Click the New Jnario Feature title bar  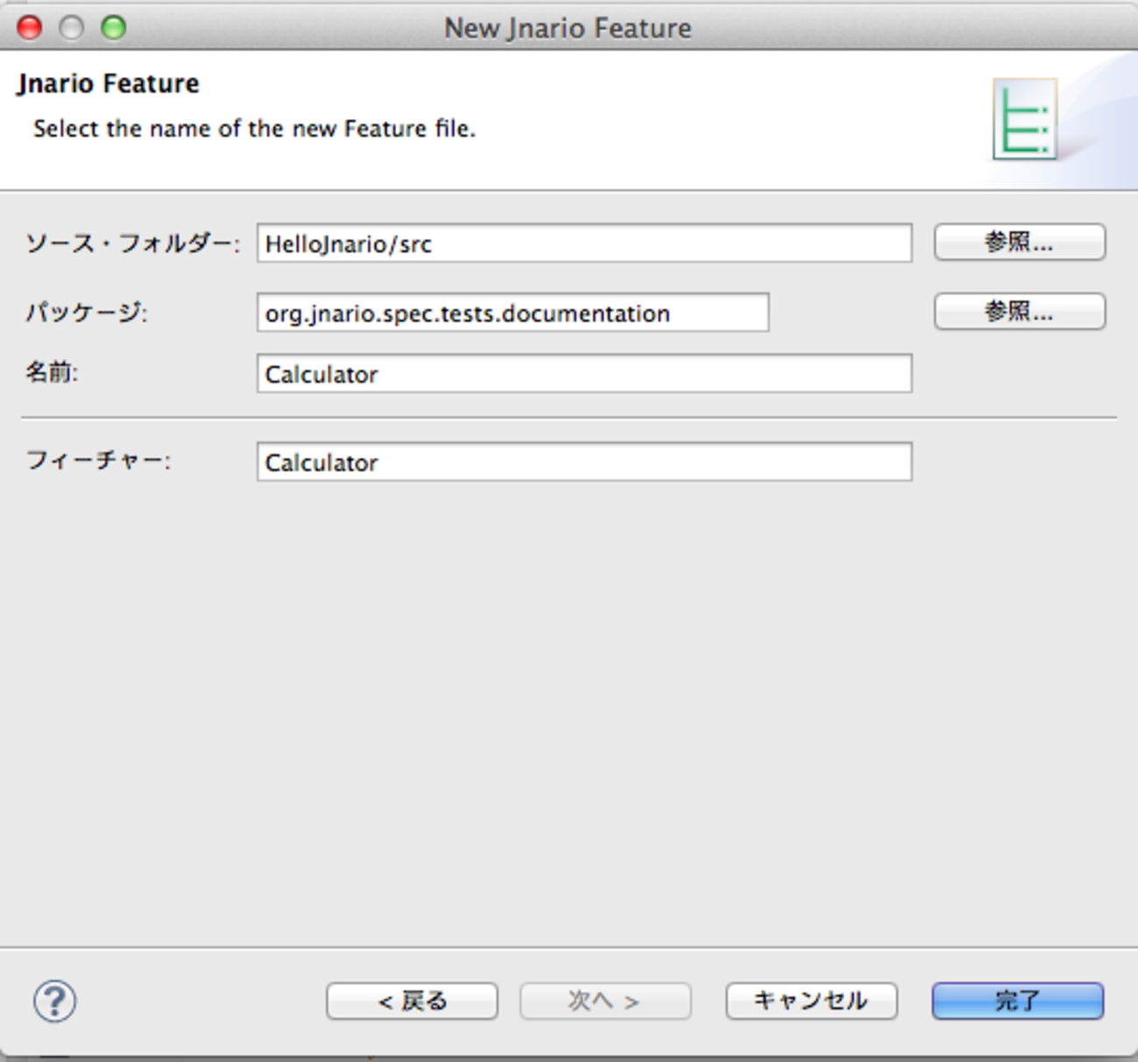coord(568,28)
